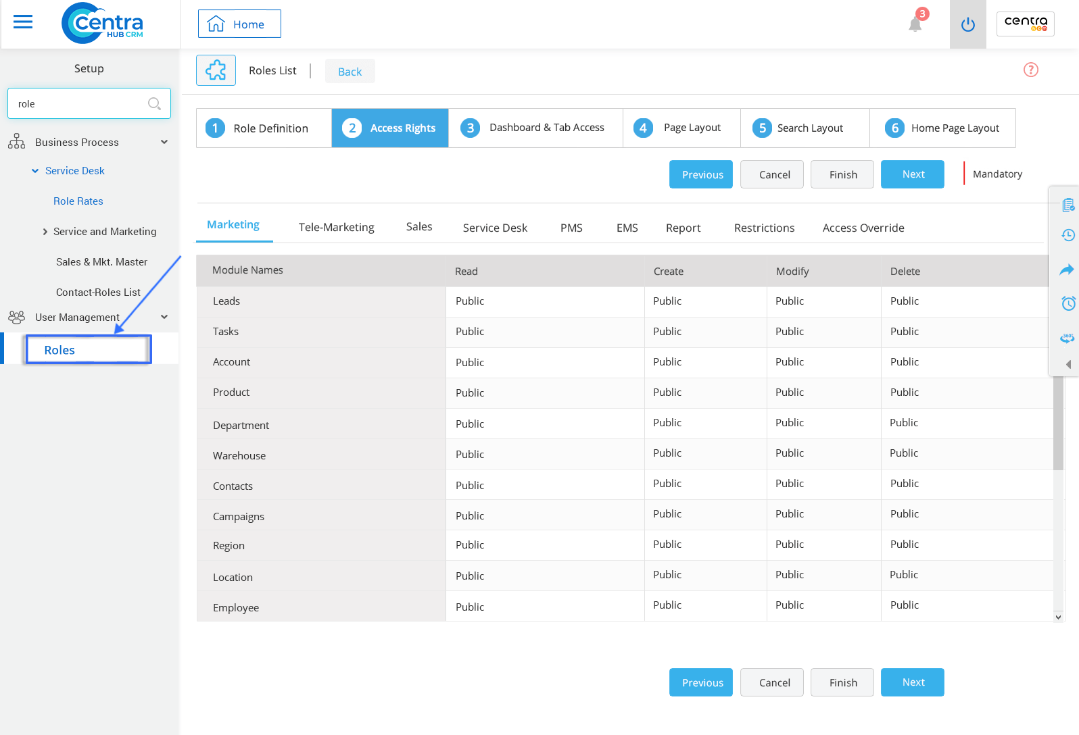
Task: Open the hamburger menu
Action: 23,22
